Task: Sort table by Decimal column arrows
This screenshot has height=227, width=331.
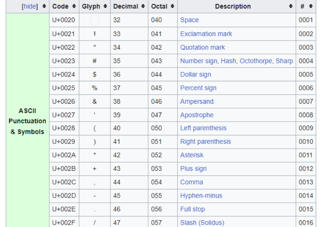Action: click(143, 6)
